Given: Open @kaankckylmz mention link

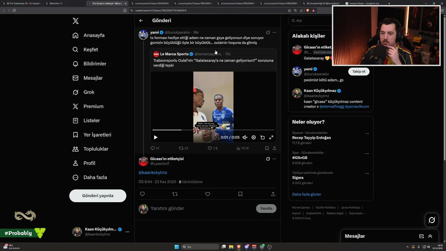Looking at the screenshot, I should [x=153, y=173].
